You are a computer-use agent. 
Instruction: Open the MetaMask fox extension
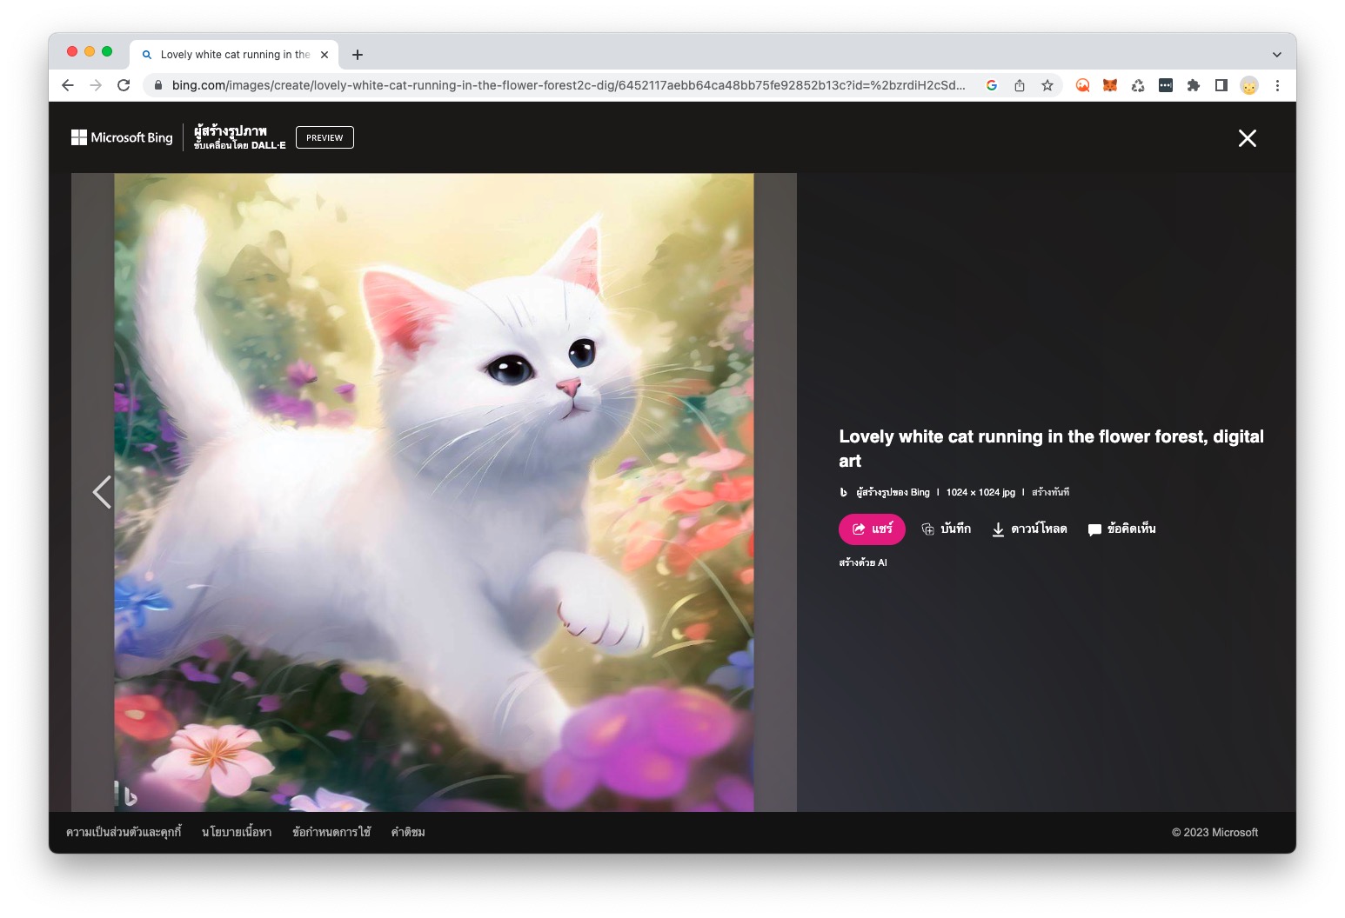tap(1110, 85)
